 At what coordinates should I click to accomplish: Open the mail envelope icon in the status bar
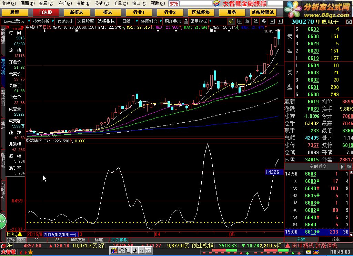click(309, 252)
